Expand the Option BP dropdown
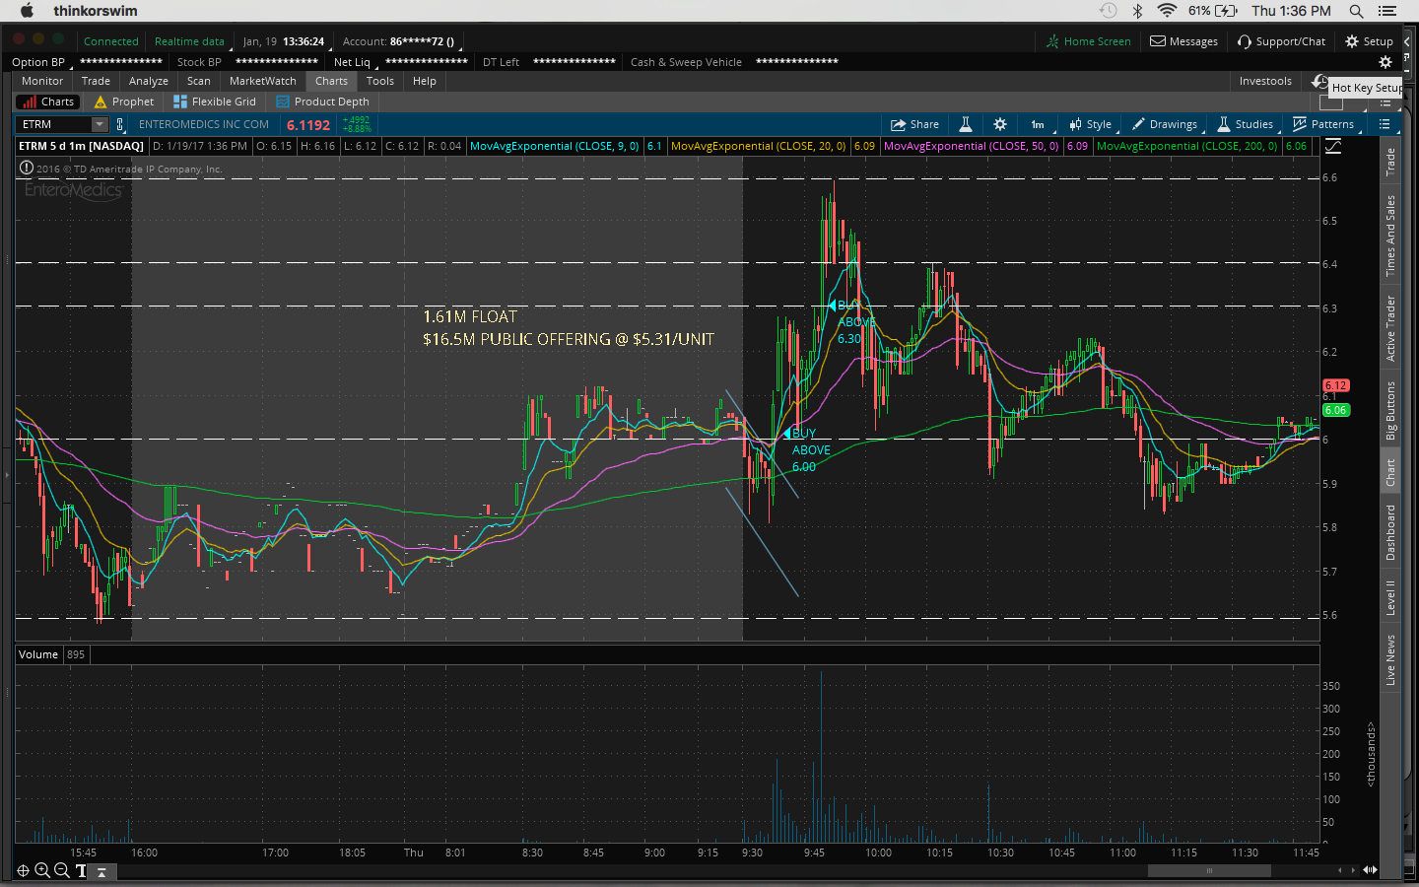 42,62
